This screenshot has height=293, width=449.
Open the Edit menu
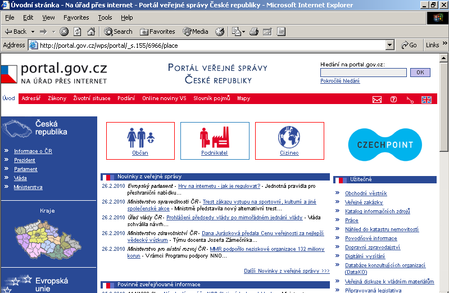[x=28, y=17]
